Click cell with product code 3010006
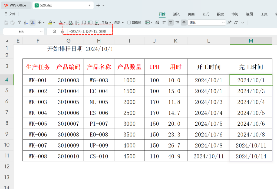Viewport: 277px width, 189px height. point(68,113)
